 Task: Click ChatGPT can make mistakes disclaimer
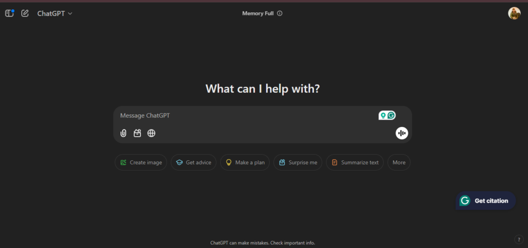[x=262, y=243]
